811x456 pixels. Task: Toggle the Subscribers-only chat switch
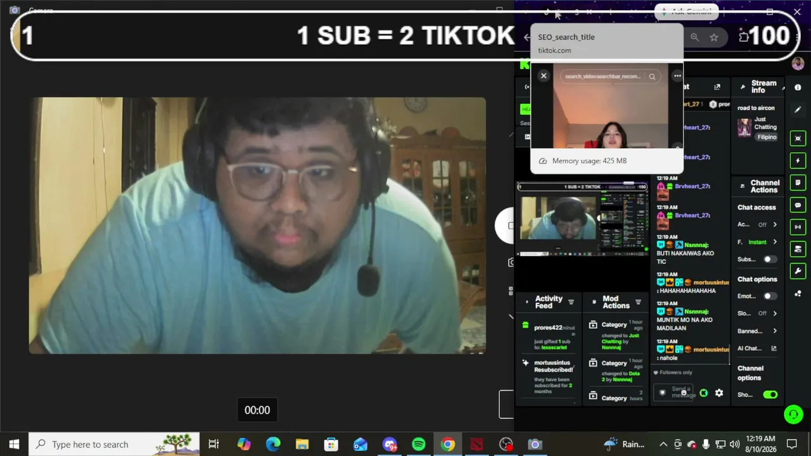pyautogui.click(x=770, y=259)
